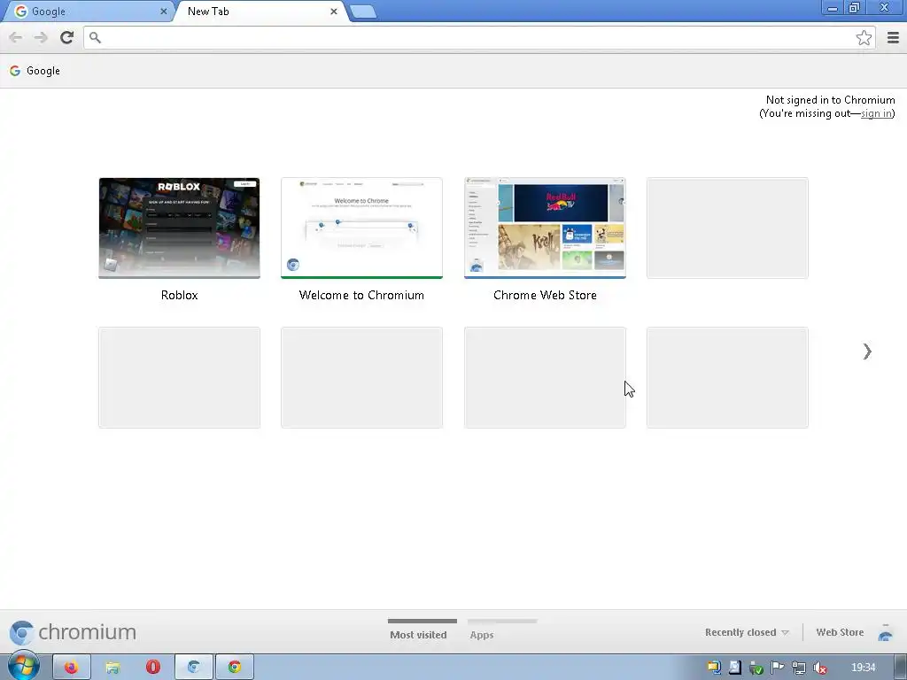The image size is (907, 680).
Task: Click the chromium logo in the footer
Action: (x=73, y=632)
